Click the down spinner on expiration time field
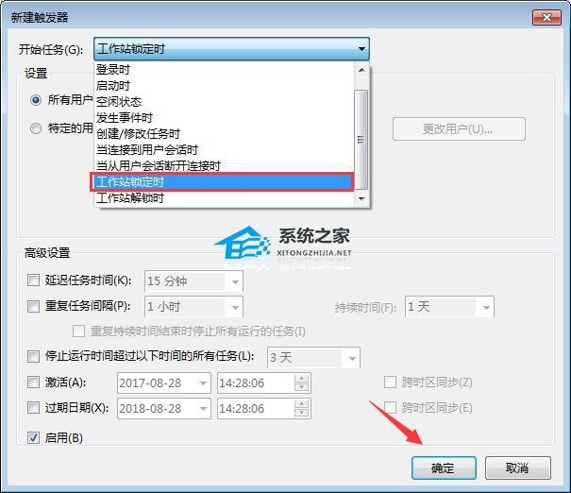Viewport: 571px width, 493px height. pos(301,413)
